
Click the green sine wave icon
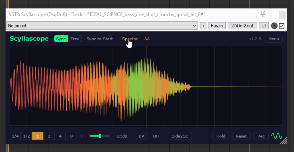277,136
